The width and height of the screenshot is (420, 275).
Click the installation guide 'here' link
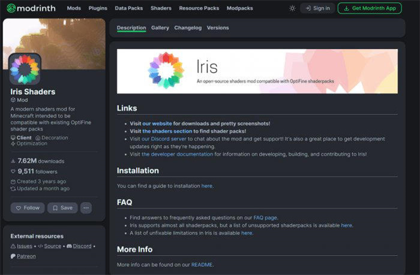click(207, 186)
